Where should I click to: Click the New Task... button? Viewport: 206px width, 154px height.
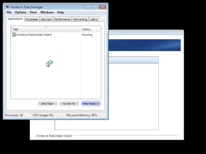[x=91, y=104]
